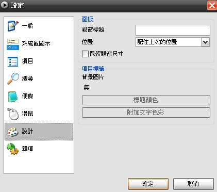Click the 背景圖片 label
Screen dimensions: 217x192
93,77
